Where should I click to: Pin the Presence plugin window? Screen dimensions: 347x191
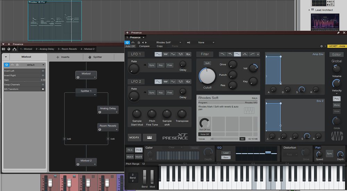(x=338, y=33)
